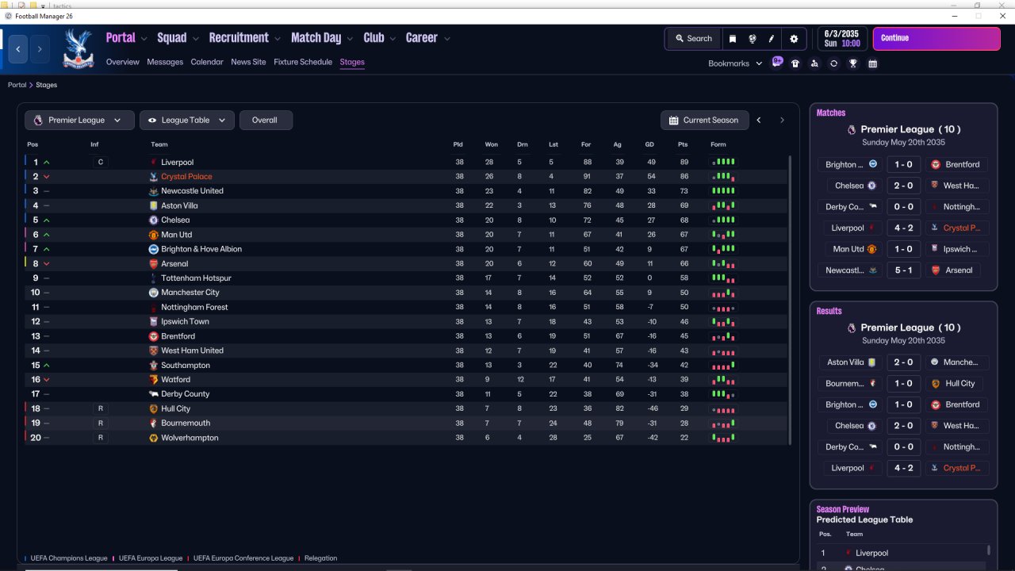Click the Arsenal badge in league table
This screenshot has width=1015, height=571.
(x=154, y=263)
